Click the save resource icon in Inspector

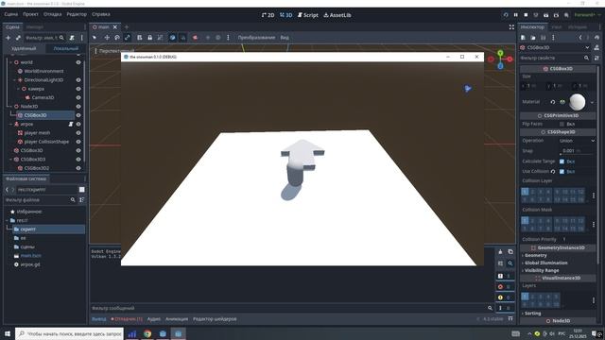point(544,38)
